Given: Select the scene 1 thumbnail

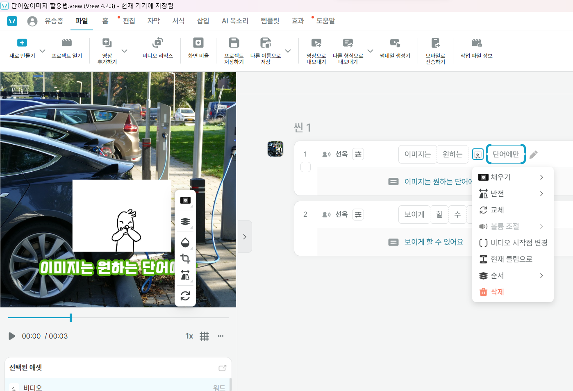Looking at the screenshot, I should click(x=275, y=149).
